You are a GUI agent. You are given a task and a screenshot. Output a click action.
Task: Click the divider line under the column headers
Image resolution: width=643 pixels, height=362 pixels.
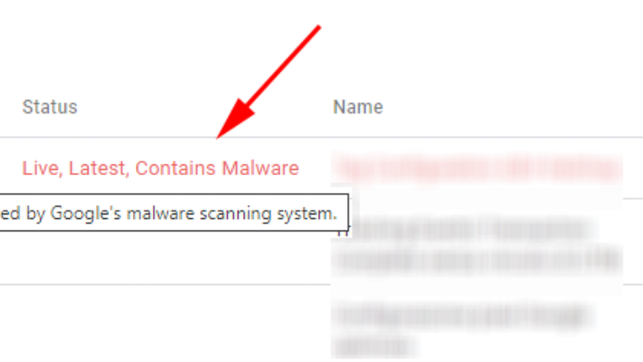321,137
